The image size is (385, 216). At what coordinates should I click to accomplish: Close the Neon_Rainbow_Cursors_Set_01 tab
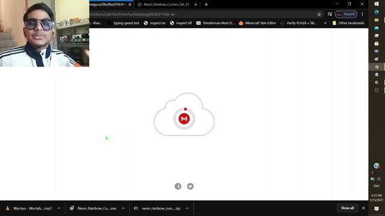[x=196, y=4]
